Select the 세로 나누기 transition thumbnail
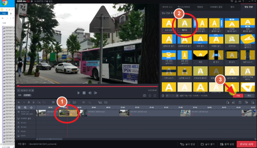The width and height of the screenshot is (257, 148). 248,57
